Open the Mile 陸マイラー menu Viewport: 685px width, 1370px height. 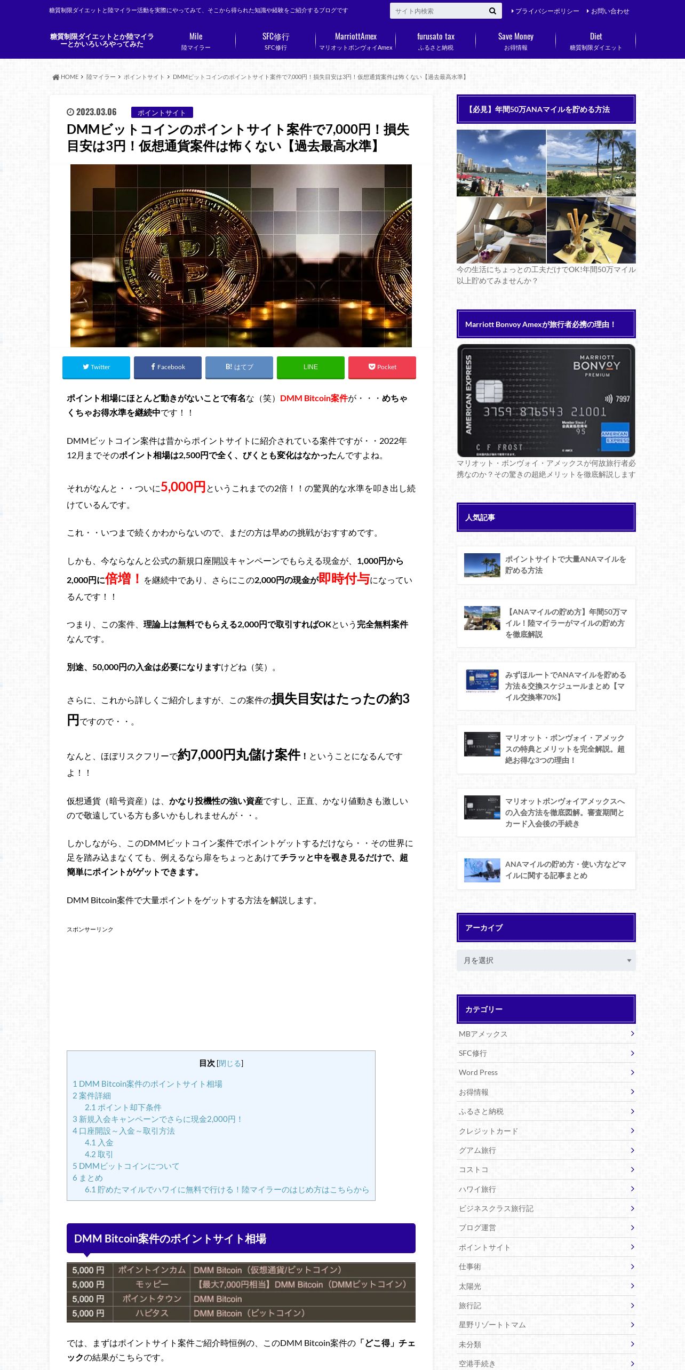coord(196,41)
